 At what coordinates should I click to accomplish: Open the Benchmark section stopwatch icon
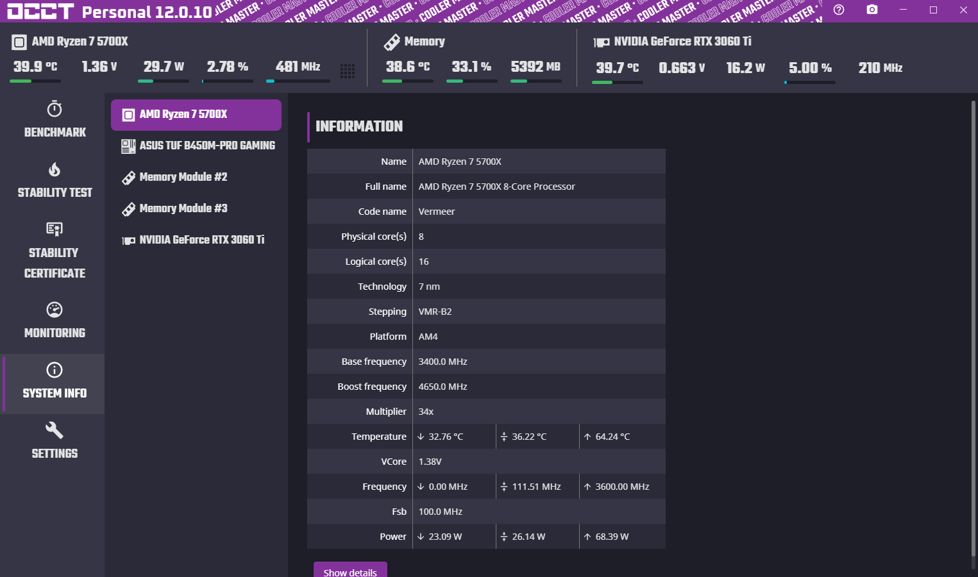(x=55, y=109)
